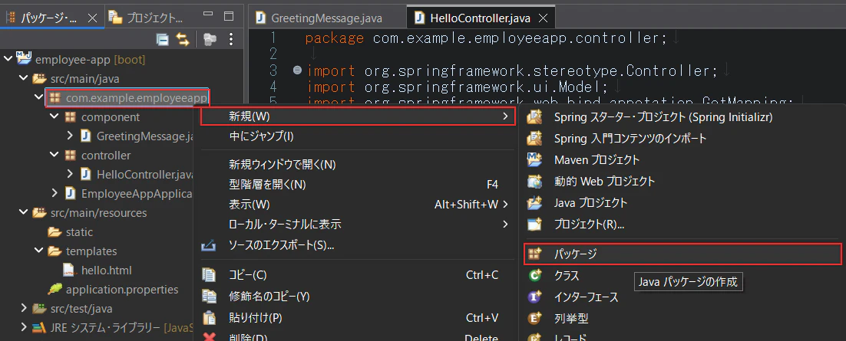
Task: Click the src/main/java source folder icon
Action: click(x=39, y=79)
